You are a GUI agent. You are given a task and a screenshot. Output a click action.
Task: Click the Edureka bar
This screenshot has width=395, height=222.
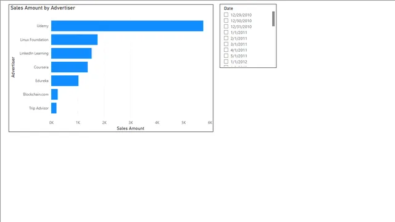(x=65, y=81)
